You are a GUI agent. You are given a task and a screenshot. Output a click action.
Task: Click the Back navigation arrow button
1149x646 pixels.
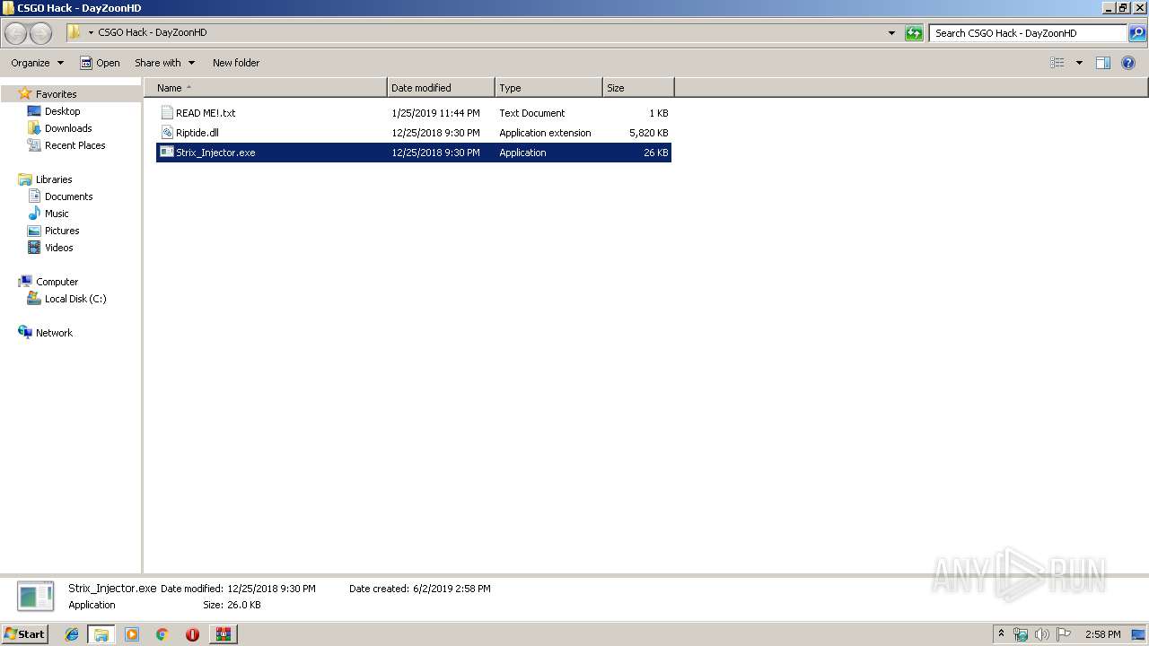15,33
